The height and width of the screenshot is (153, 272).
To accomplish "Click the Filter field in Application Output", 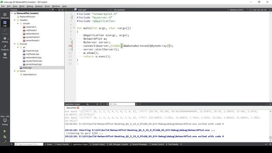I will pyautogui.click(x=122, y=104).
